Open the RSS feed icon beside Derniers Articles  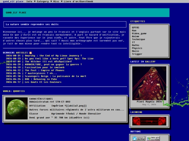pos(30,53)
